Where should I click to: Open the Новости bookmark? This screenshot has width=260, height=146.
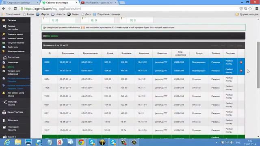[x=58, y=14]
